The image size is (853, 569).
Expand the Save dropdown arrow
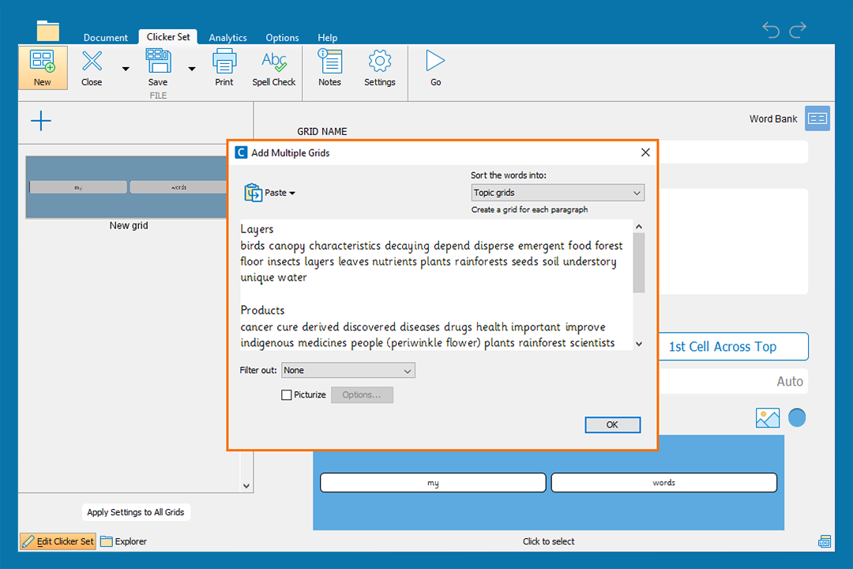pos(192,69)
